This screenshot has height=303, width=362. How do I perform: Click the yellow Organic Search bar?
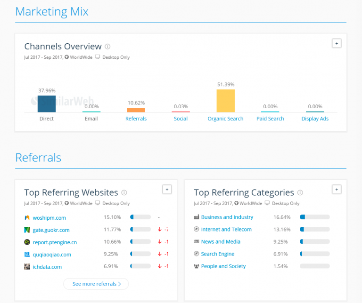coord(225,100)
